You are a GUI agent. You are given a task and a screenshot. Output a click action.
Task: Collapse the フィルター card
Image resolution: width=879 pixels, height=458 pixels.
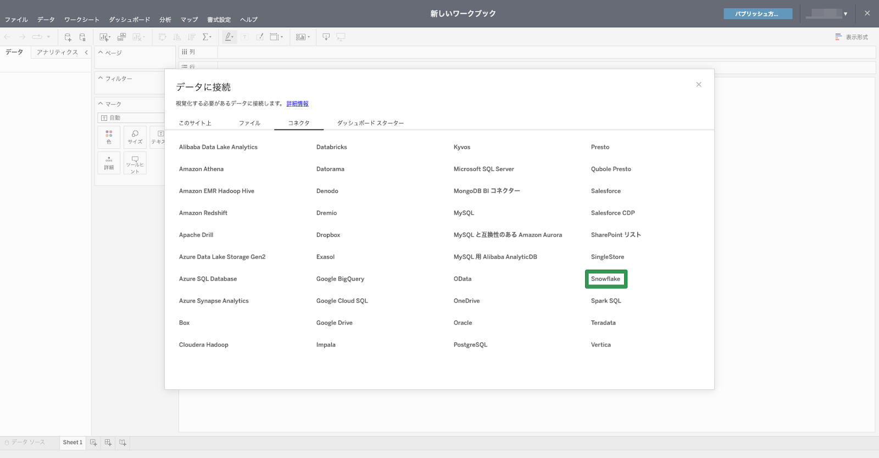click(101, 79)
